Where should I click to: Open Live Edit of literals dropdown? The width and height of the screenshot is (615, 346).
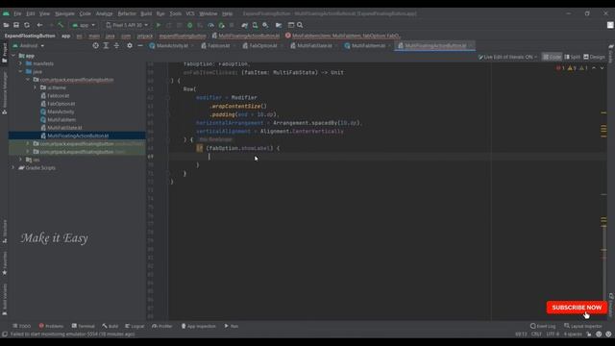(507, 57)
